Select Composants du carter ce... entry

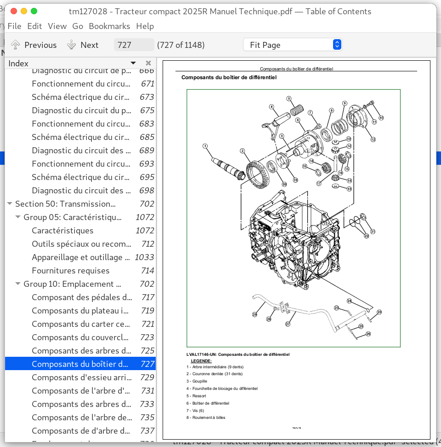tap(80, 324)
